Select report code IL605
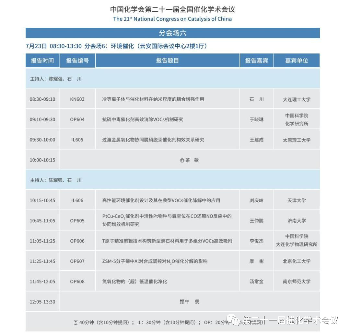This screenshot has height=336, width=350. coord(77,140)
